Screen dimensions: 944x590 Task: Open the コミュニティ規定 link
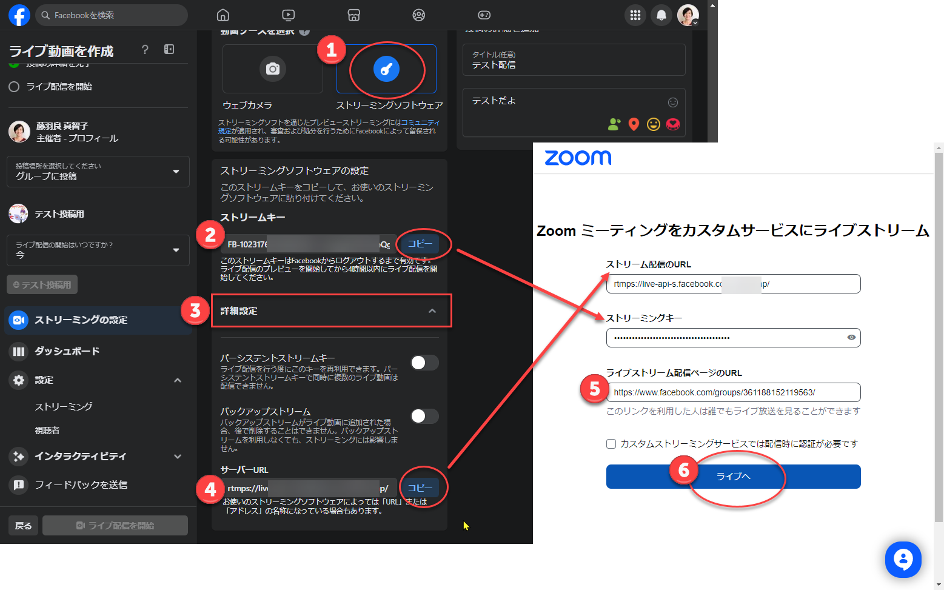[x=329, y=127]
